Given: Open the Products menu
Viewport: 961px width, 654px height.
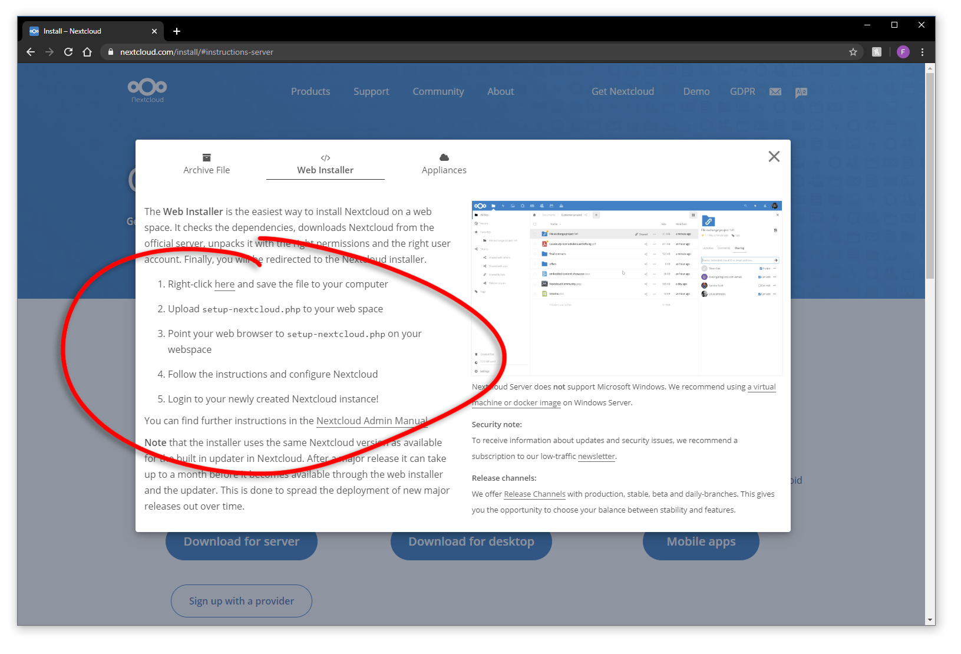Looking at the screenshot, I should tap(311, 91).
